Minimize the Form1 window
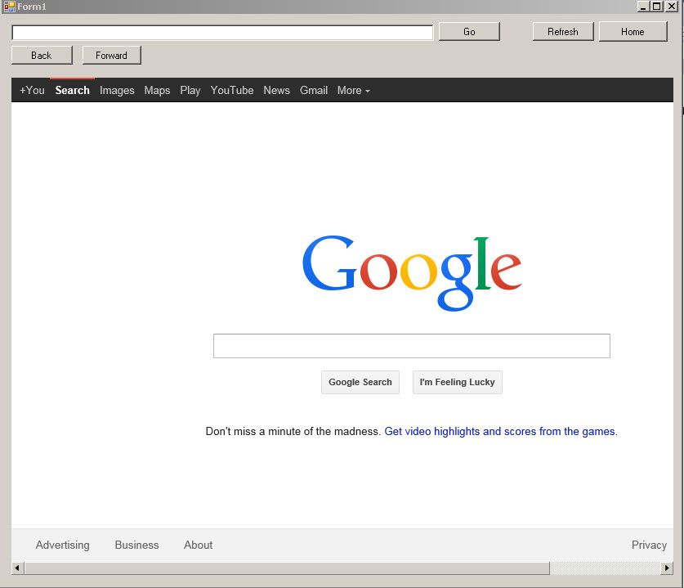This screenshot has height=588, width=684. (643, 7)
